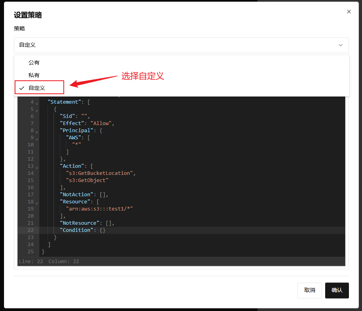Collapse the "Principal" object fold arrow
Viewport: 362px width, 311px height.
(37, 131)
